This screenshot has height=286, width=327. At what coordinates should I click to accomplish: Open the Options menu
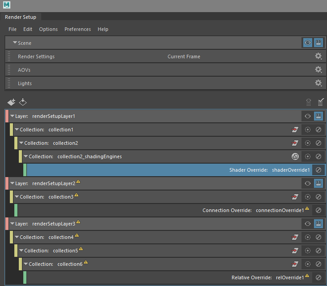click(x=48, y=29)
